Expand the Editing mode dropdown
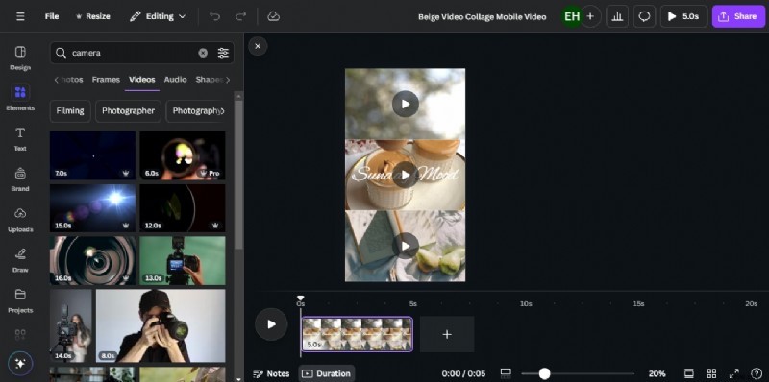 click(158, 16)
